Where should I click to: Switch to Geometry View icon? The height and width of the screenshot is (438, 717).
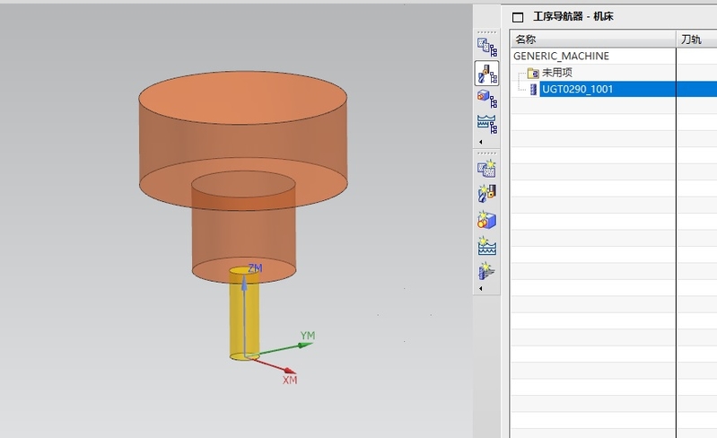pos(486,96)
